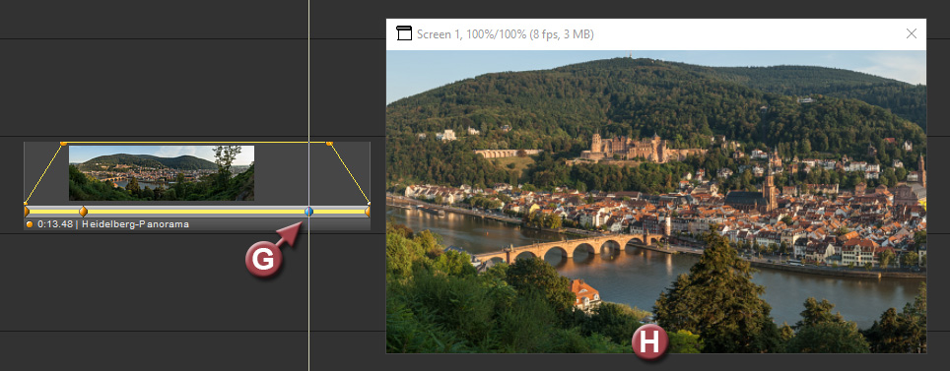Click the bottom-right opacity curve end point
Screen dimensions: 950x371
tap(369, 203)
